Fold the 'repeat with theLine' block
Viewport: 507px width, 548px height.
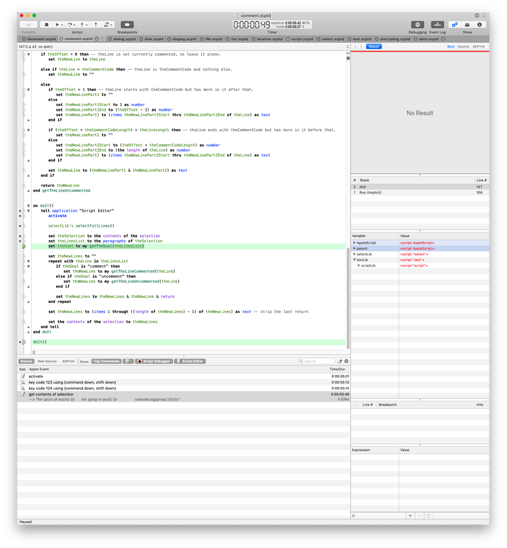click(x=28, y=261)
